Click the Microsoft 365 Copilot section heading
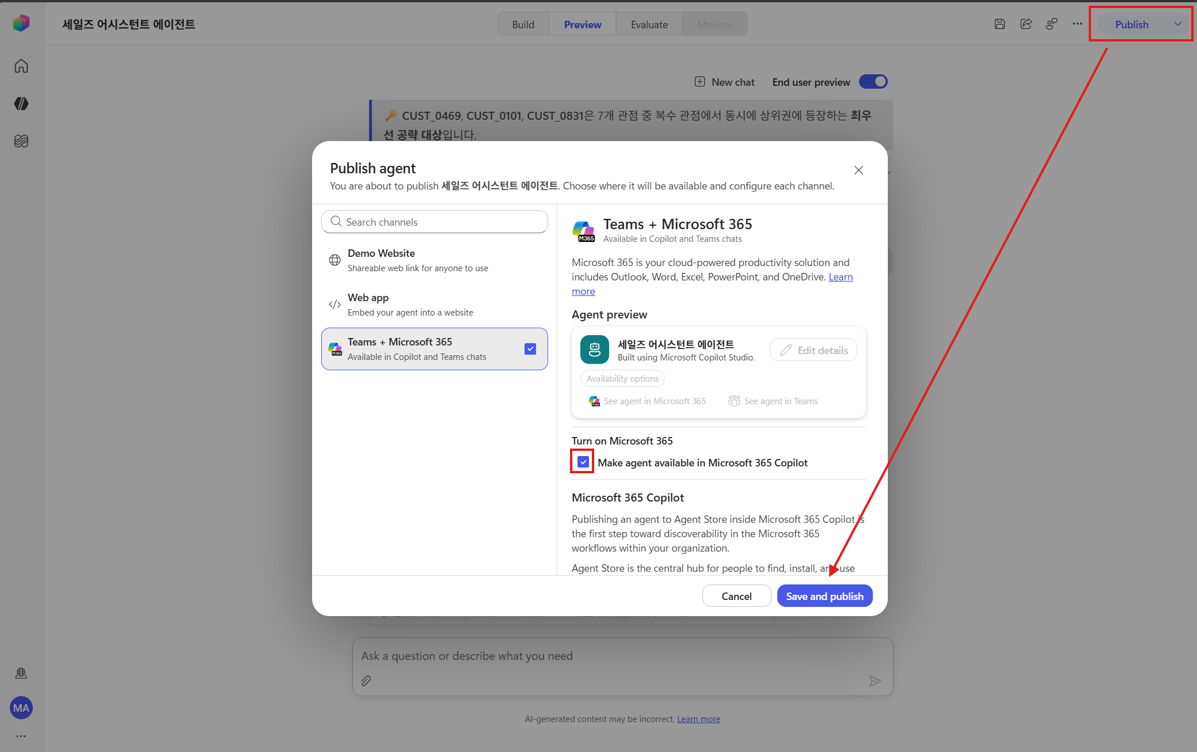This screenshot has height=752, width=1197. pos(628,497)
